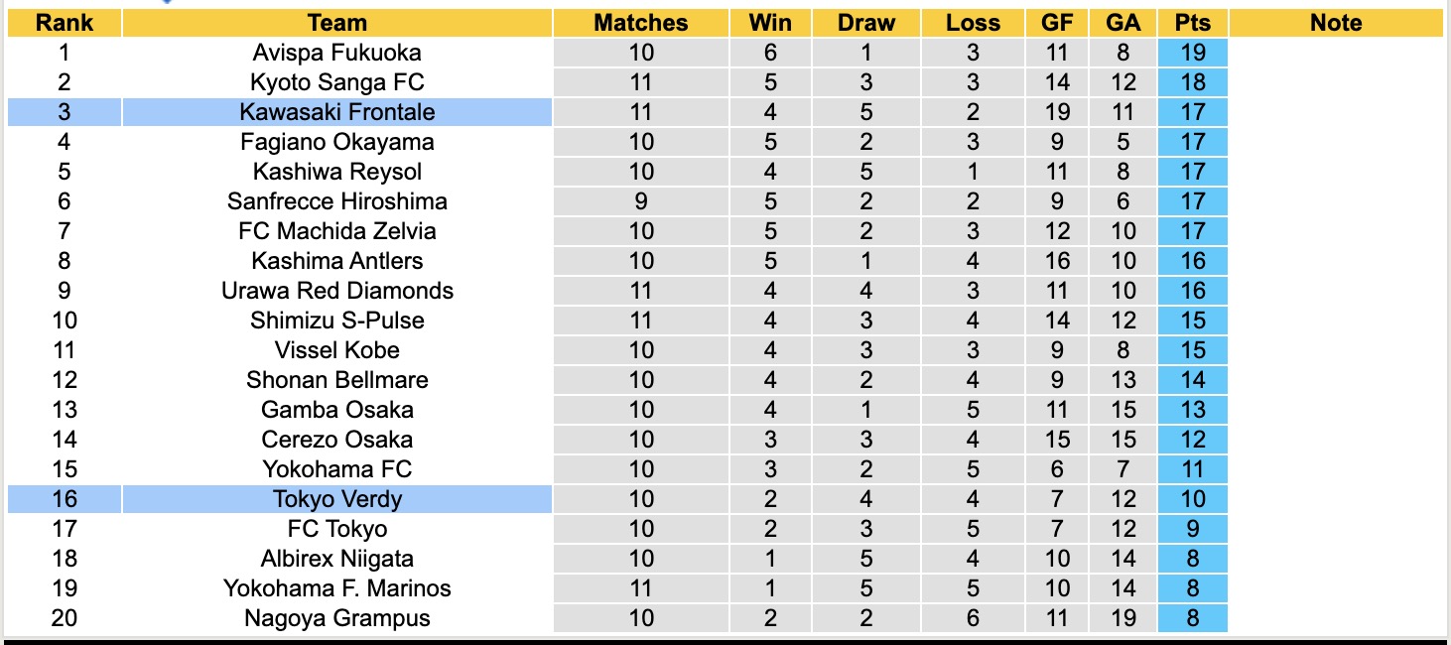The height and width of the screenshot is (645, 1451).
Task: Open the Kyoto Sanga FC team entry
Action: [337, 82]
